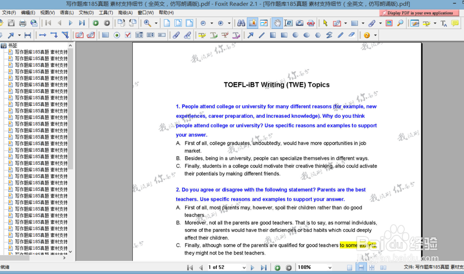Select the Line drawing tool
This screenshot has width=464, height=274.
262,35
